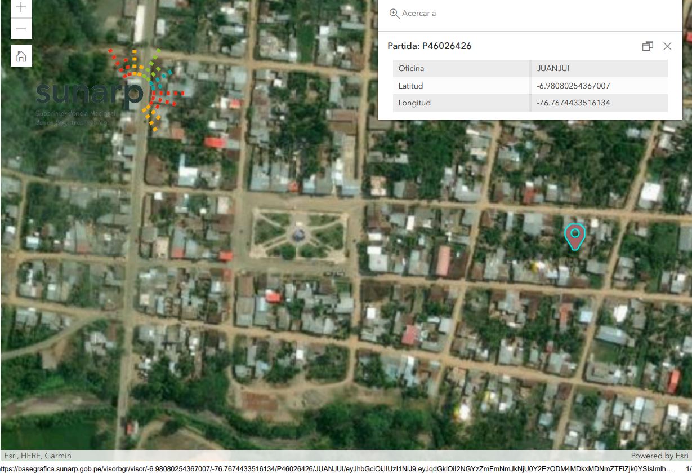Screen dimensions: 692x473
Task: Click the JUANJUI office value
Action: click(553, 69)
